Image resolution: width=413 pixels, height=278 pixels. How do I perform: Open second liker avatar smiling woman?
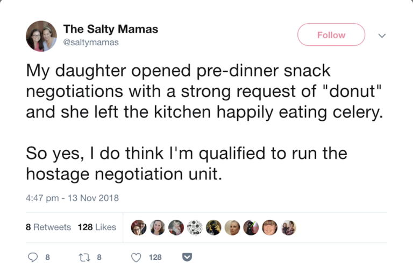point(157,227)
